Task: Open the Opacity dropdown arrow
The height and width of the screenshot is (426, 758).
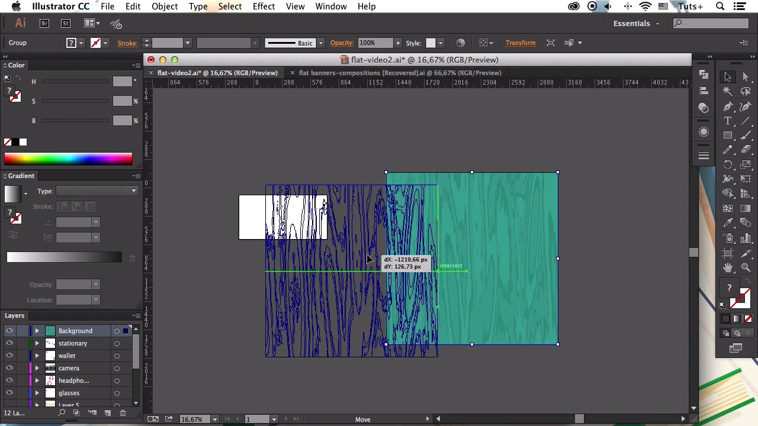Action: coord(398,43)
